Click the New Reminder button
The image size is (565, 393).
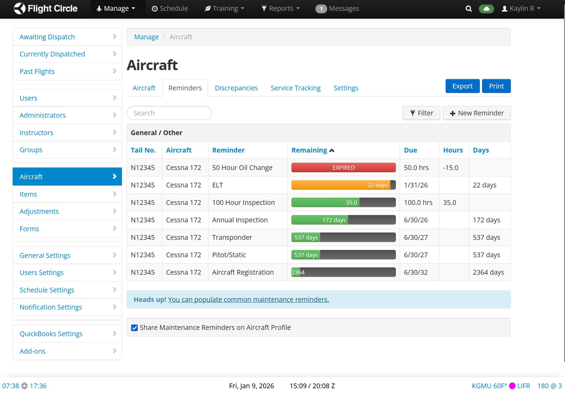pyautogui.click(x=476, y=113)
